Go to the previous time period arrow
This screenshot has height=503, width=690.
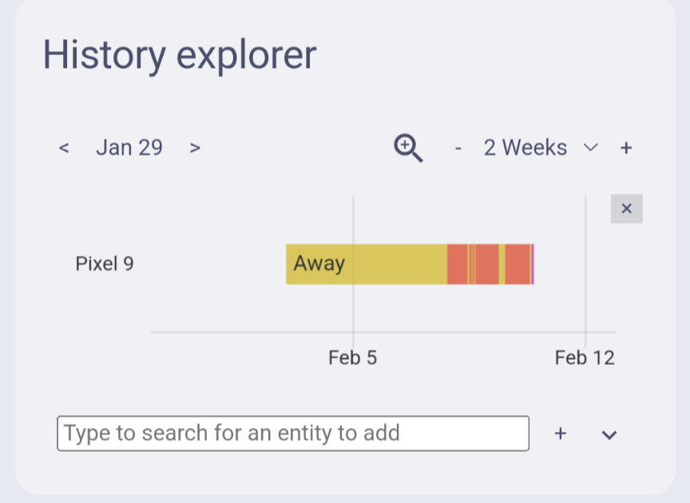[x=65, y=148]
